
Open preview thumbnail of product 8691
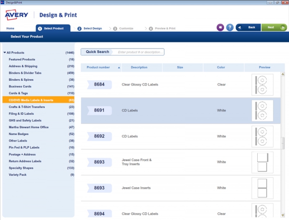(263, 110)
